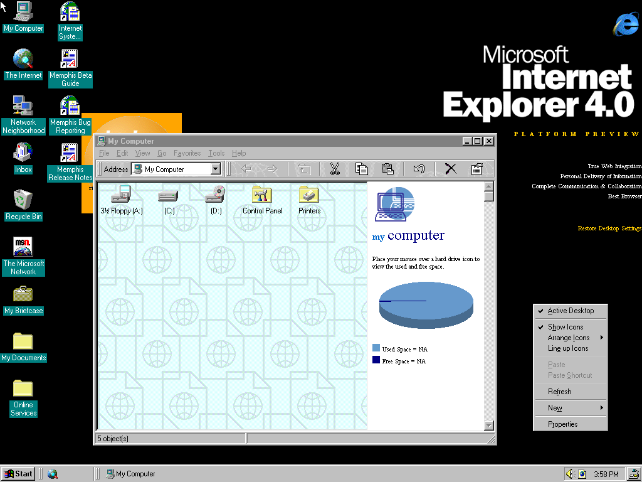Click the Up One Level folder icon
642x482 pixels.
[x=304, y=169]
